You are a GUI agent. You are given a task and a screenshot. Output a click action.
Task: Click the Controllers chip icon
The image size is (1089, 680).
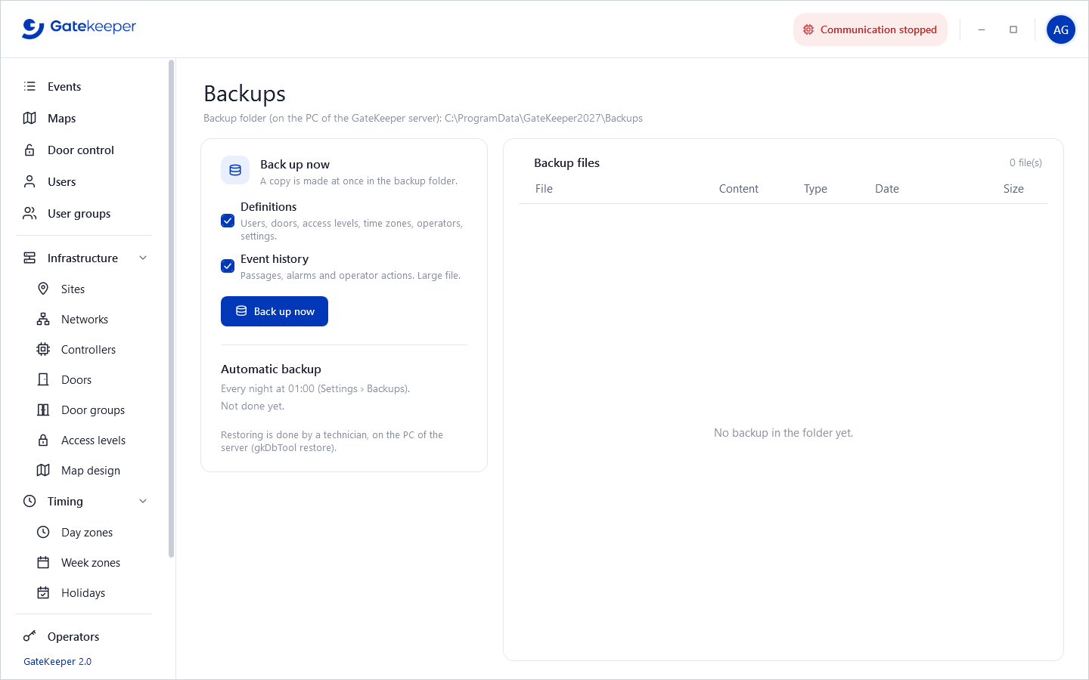(x=43, y=349)
